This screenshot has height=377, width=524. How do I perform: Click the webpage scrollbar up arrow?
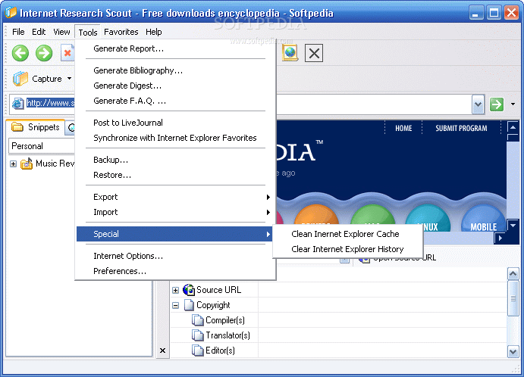point(513,127)
